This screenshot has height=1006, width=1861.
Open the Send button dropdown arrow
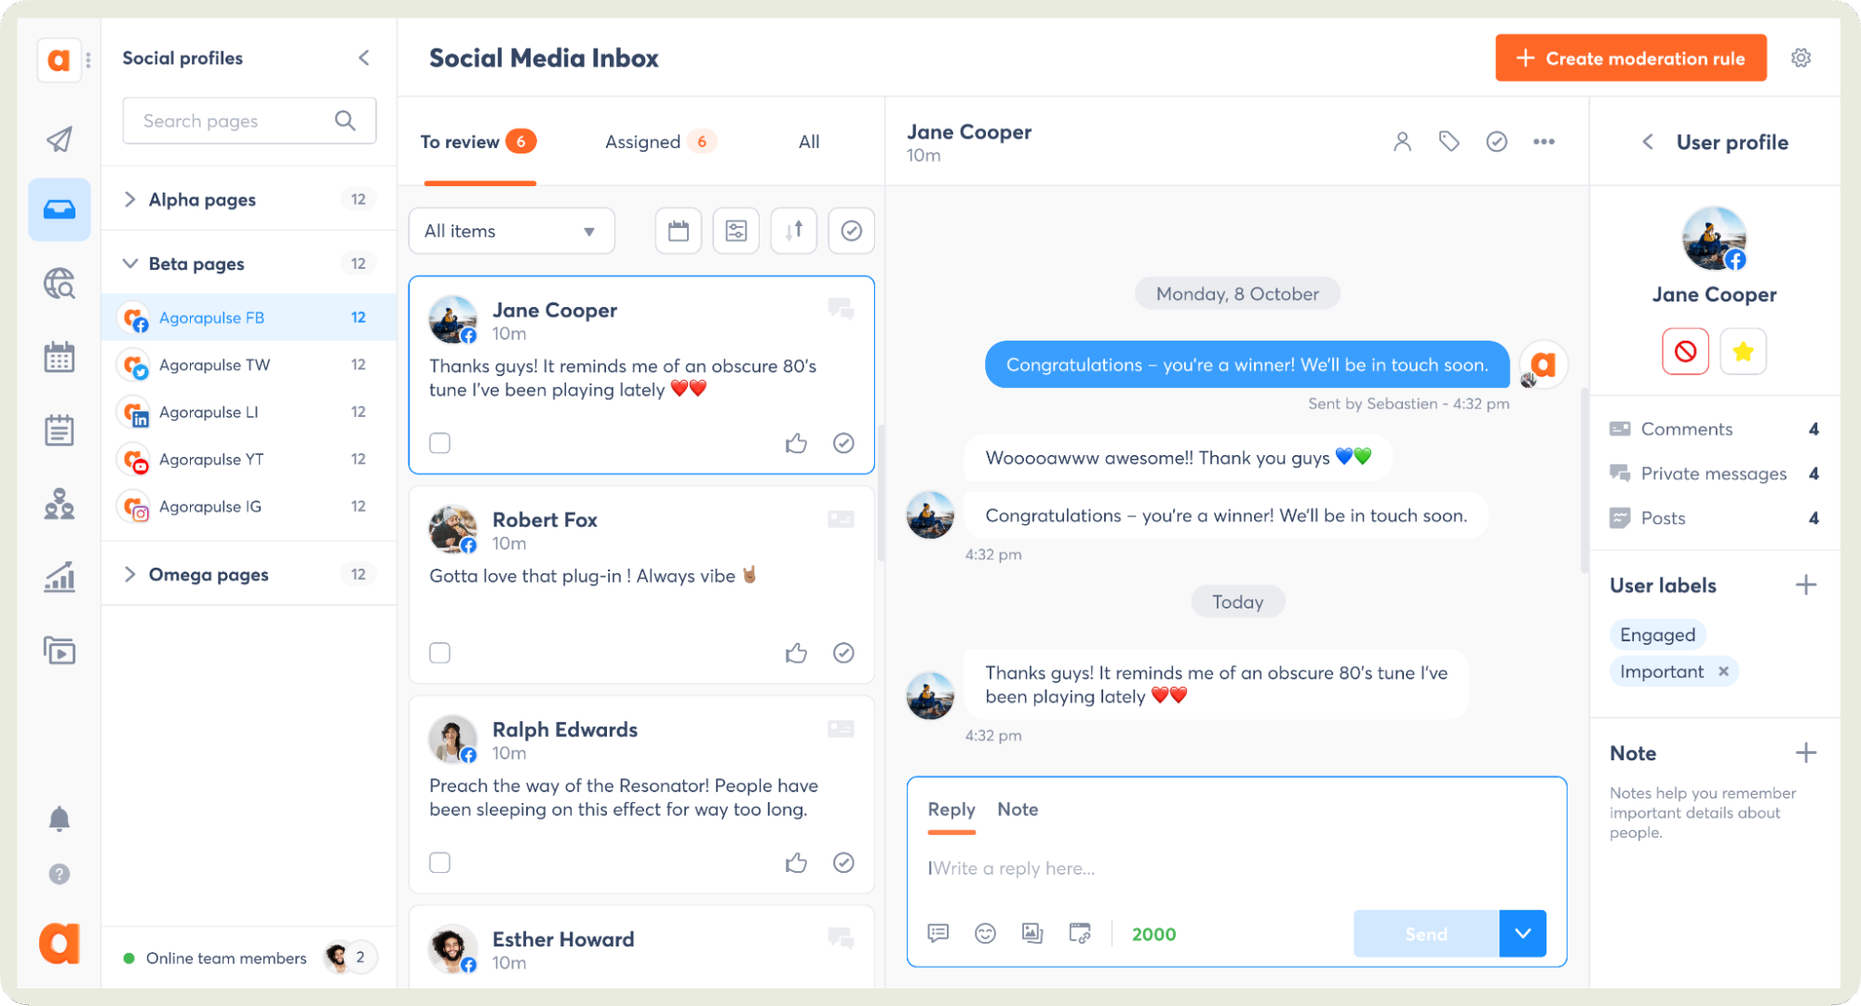pyautogui.click(x=1522, y=933)
